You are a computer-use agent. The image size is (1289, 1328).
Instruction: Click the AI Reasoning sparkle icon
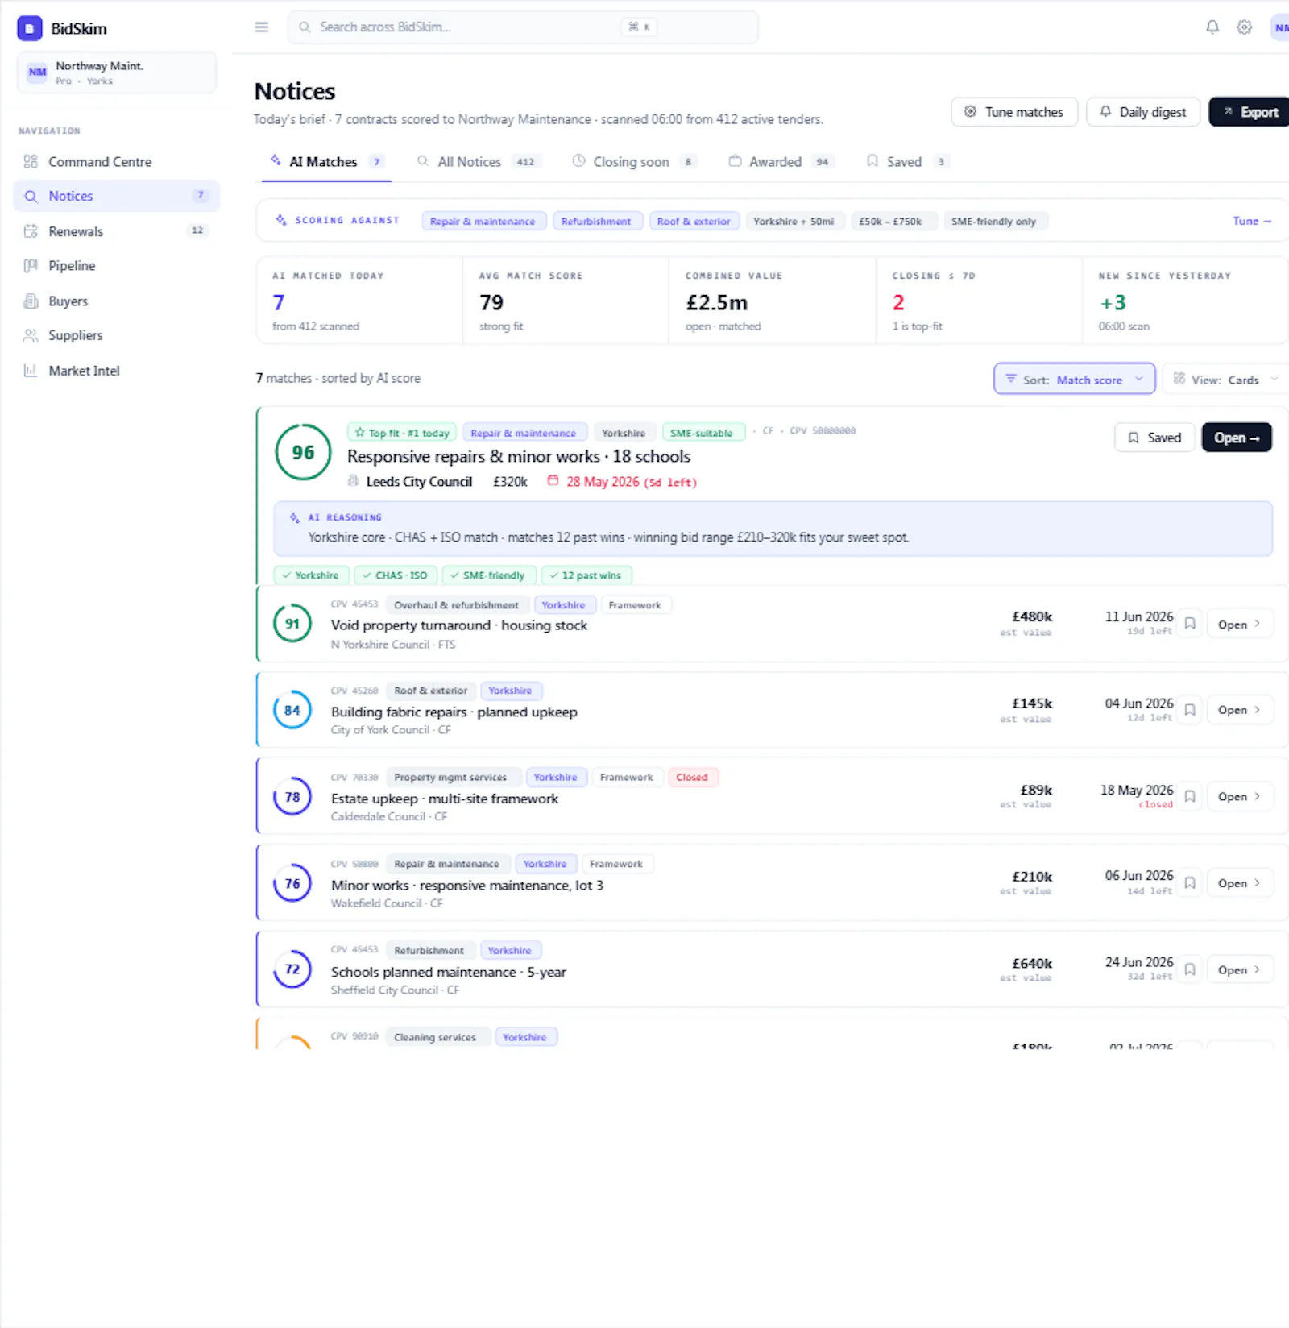tap(295, 517)
